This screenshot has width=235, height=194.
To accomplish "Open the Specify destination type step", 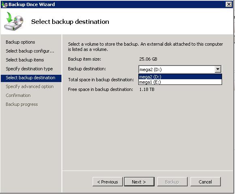I will pos(29,69).
